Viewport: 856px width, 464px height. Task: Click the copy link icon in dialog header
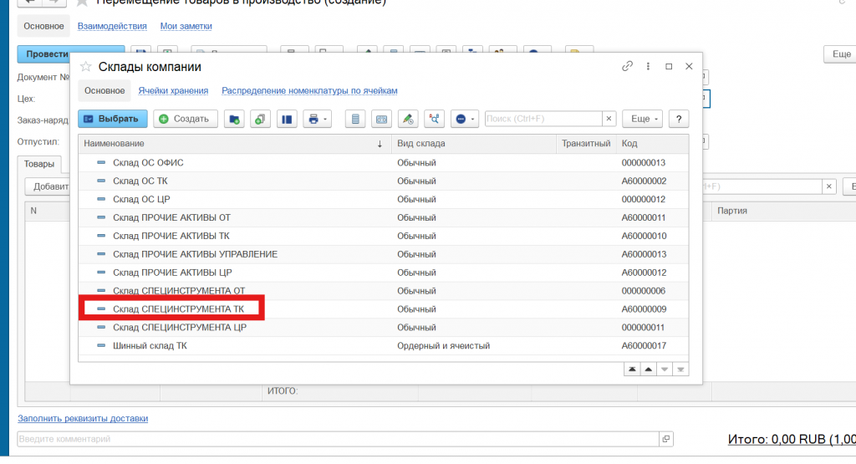(x=627, y=67)
